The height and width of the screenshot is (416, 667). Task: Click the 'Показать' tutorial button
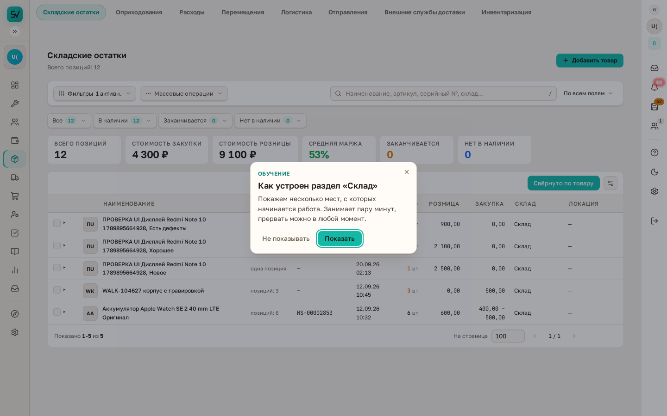[x=340, y=239]
